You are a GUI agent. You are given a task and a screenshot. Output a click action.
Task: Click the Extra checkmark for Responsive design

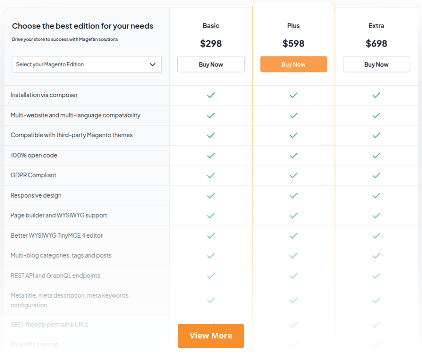coord(376,195)
